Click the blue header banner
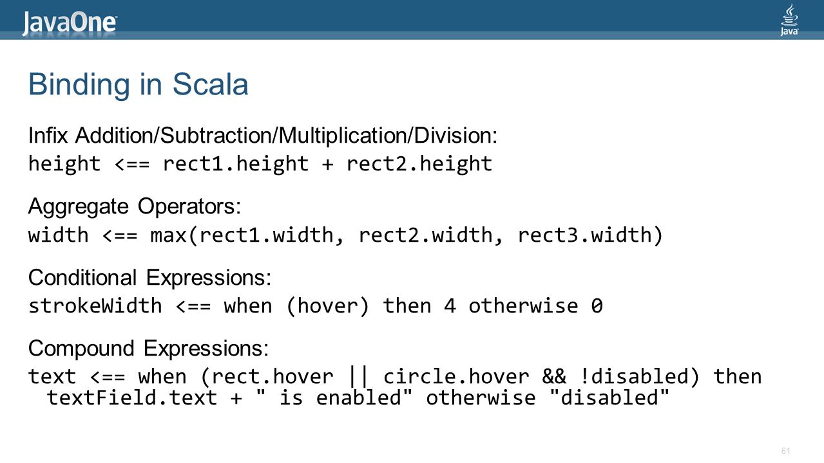The width and height of the screenshot is (824, 463). (x=412, y=20)
